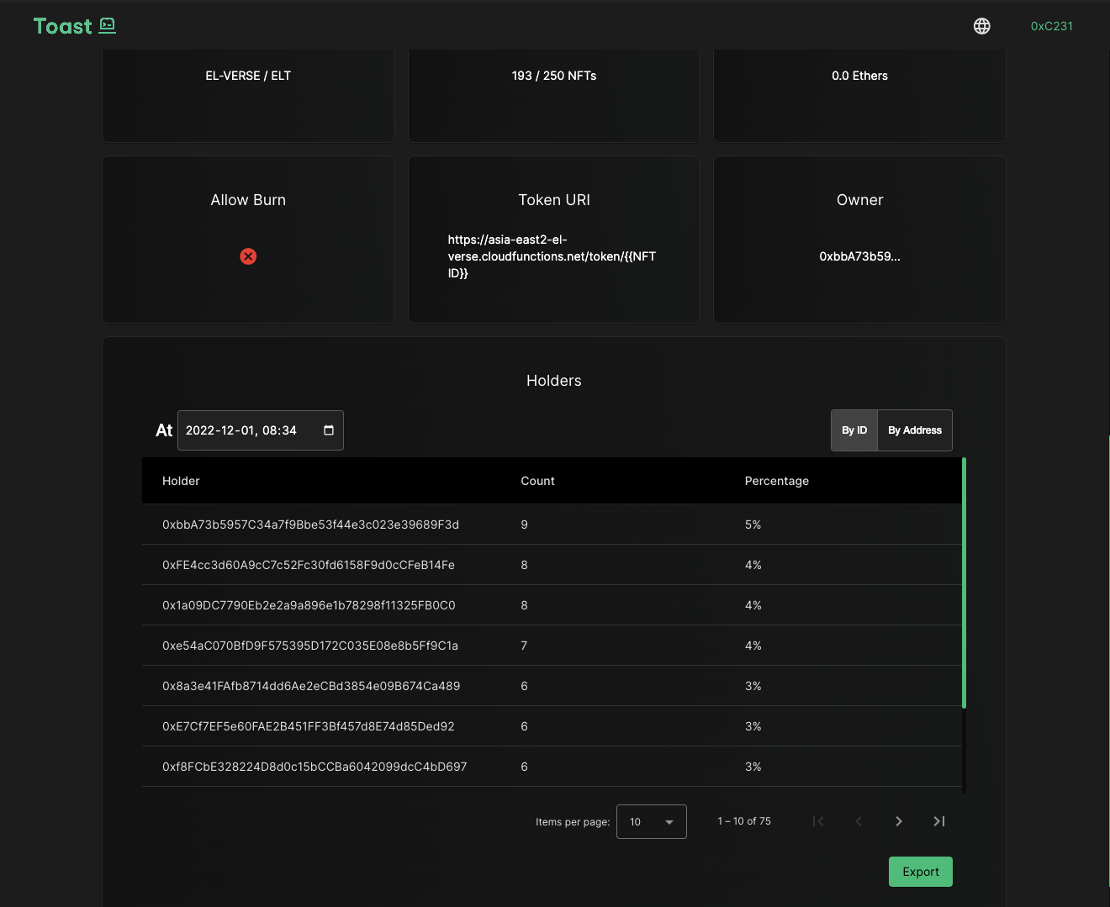The image size is (1110, 907).
Task: Switch holders view to By ID
Action: click(x=854, y=430)
